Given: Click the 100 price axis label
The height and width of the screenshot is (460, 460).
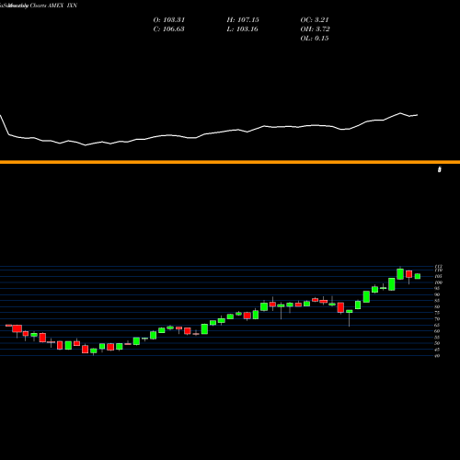Looking at the screenshot, I should pyautogui.click(x=439, y=282).
